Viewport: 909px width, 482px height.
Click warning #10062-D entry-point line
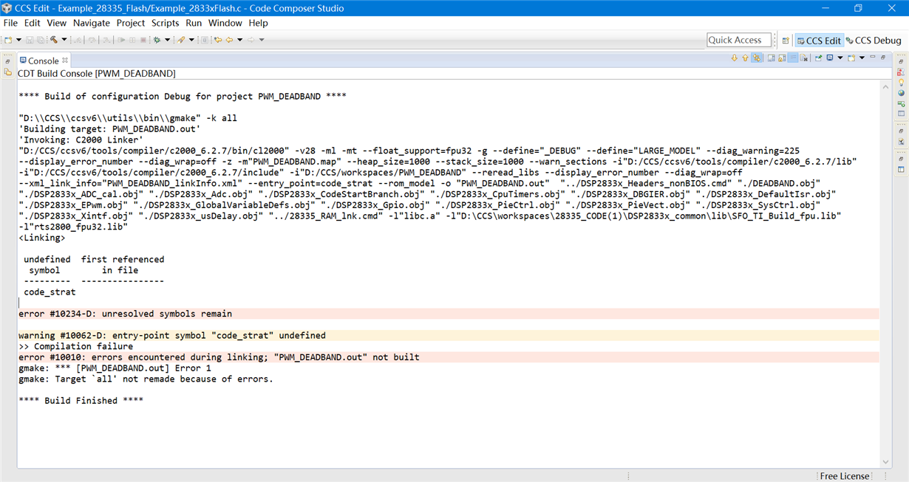449,335
